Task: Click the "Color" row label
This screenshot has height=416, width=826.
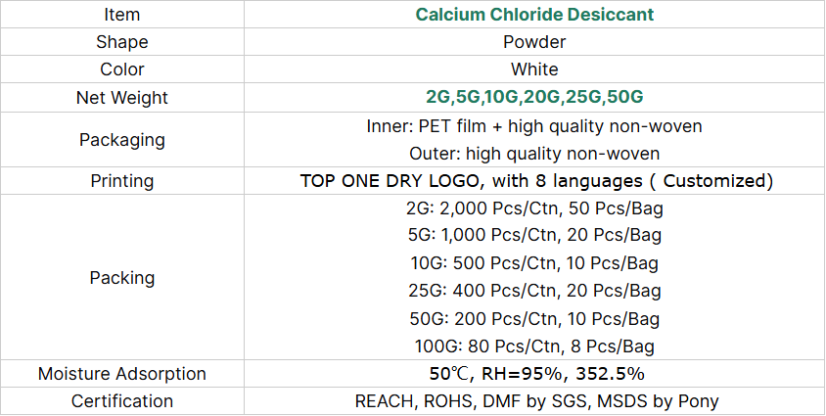Action: tap(121, 69)
